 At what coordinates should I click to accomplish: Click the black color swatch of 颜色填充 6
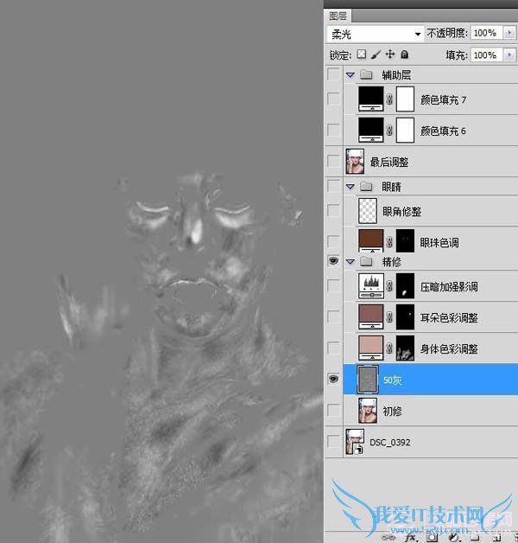(x=371, y=131)
